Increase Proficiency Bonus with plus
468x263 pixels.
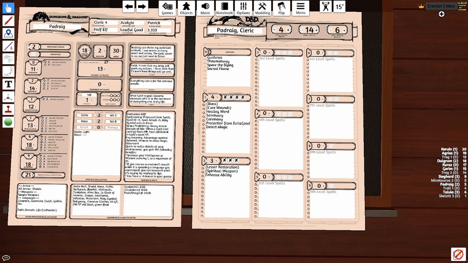[39, 47]
